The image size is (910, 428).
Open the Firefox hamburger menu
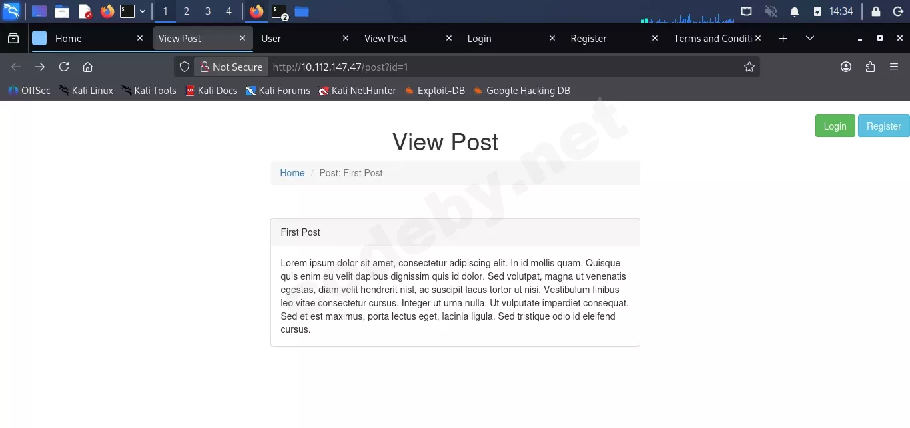(x=894, y=67)
